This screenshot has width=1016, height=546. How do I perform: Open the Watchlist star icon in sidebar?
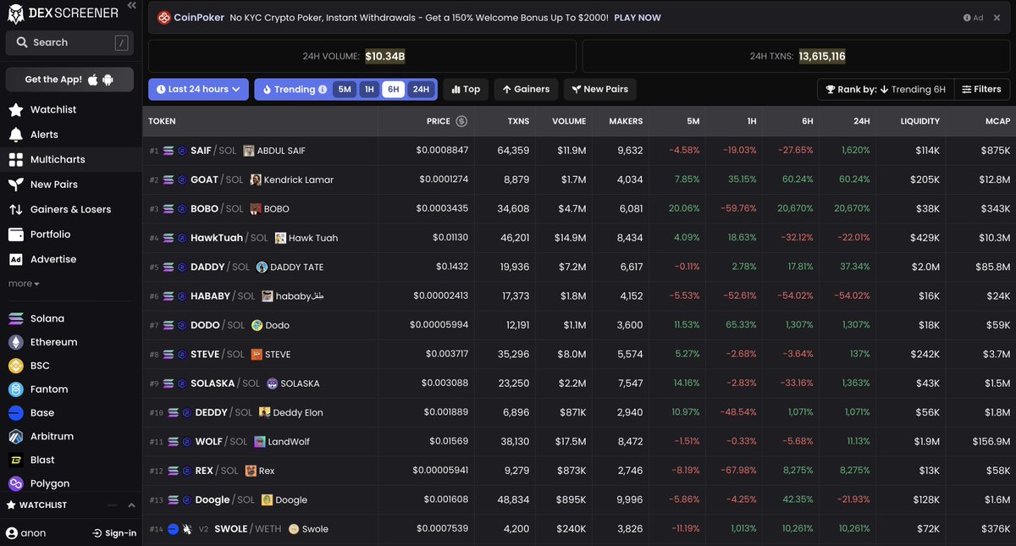tap(15, 110)
